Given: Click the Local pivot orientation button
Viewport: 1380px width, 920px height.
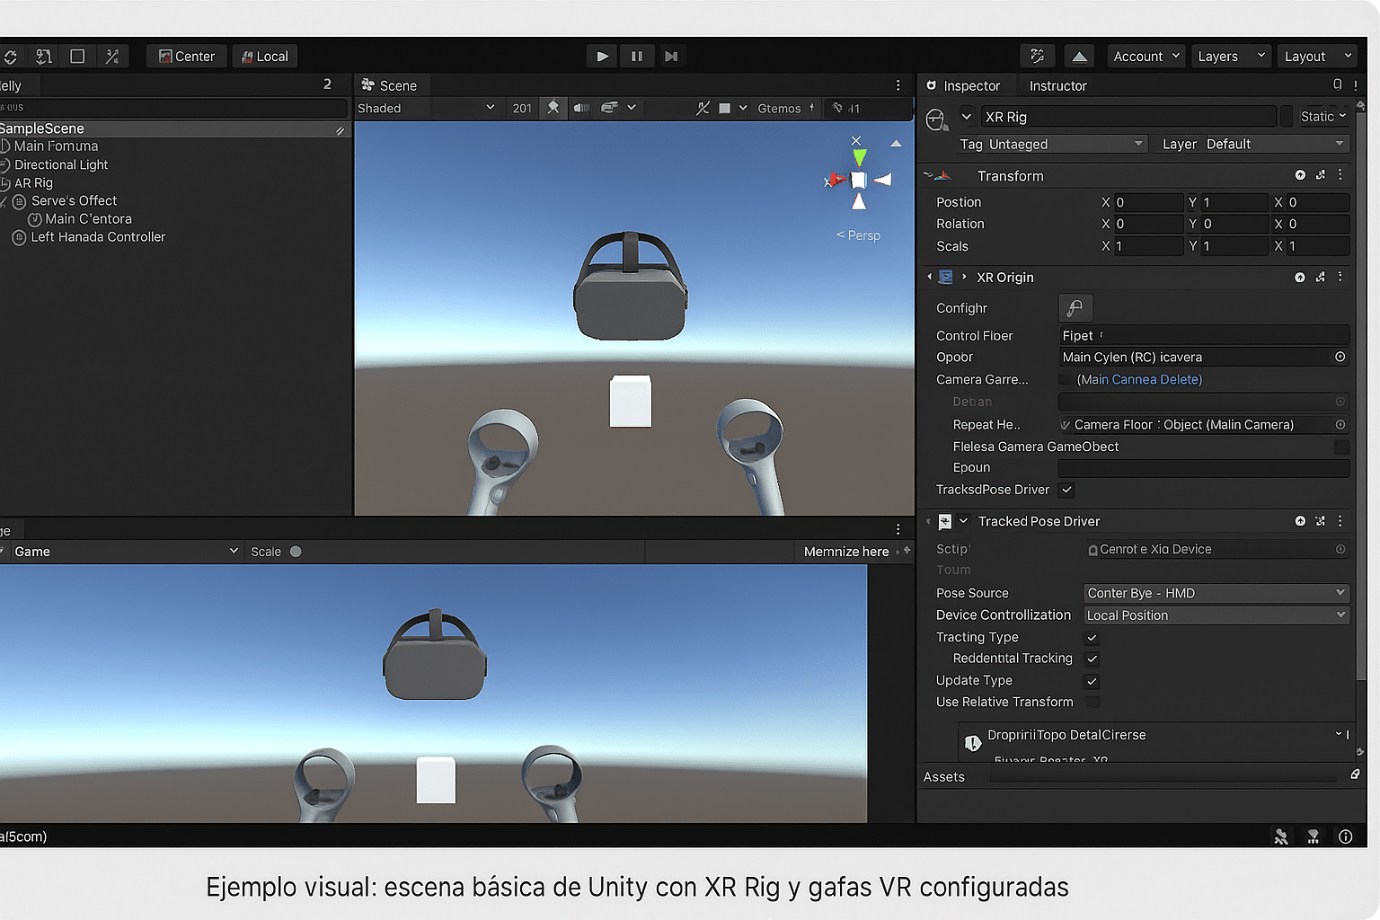Looking at the screenshot, I should click(264, 56).
